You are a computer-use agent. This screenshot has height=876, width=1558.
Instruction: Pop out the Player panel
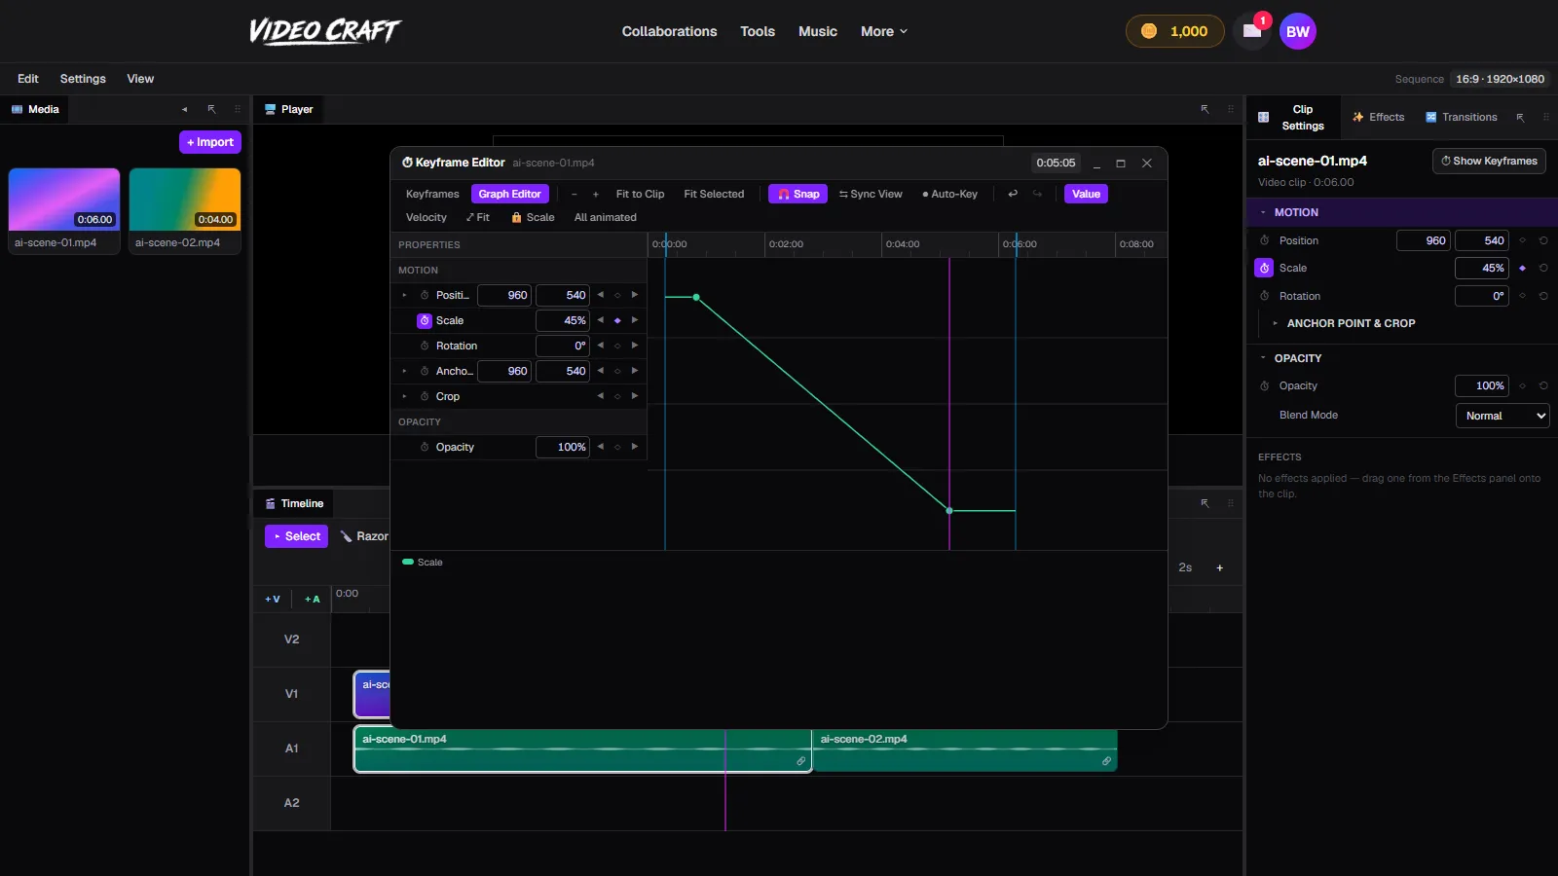1205,109
